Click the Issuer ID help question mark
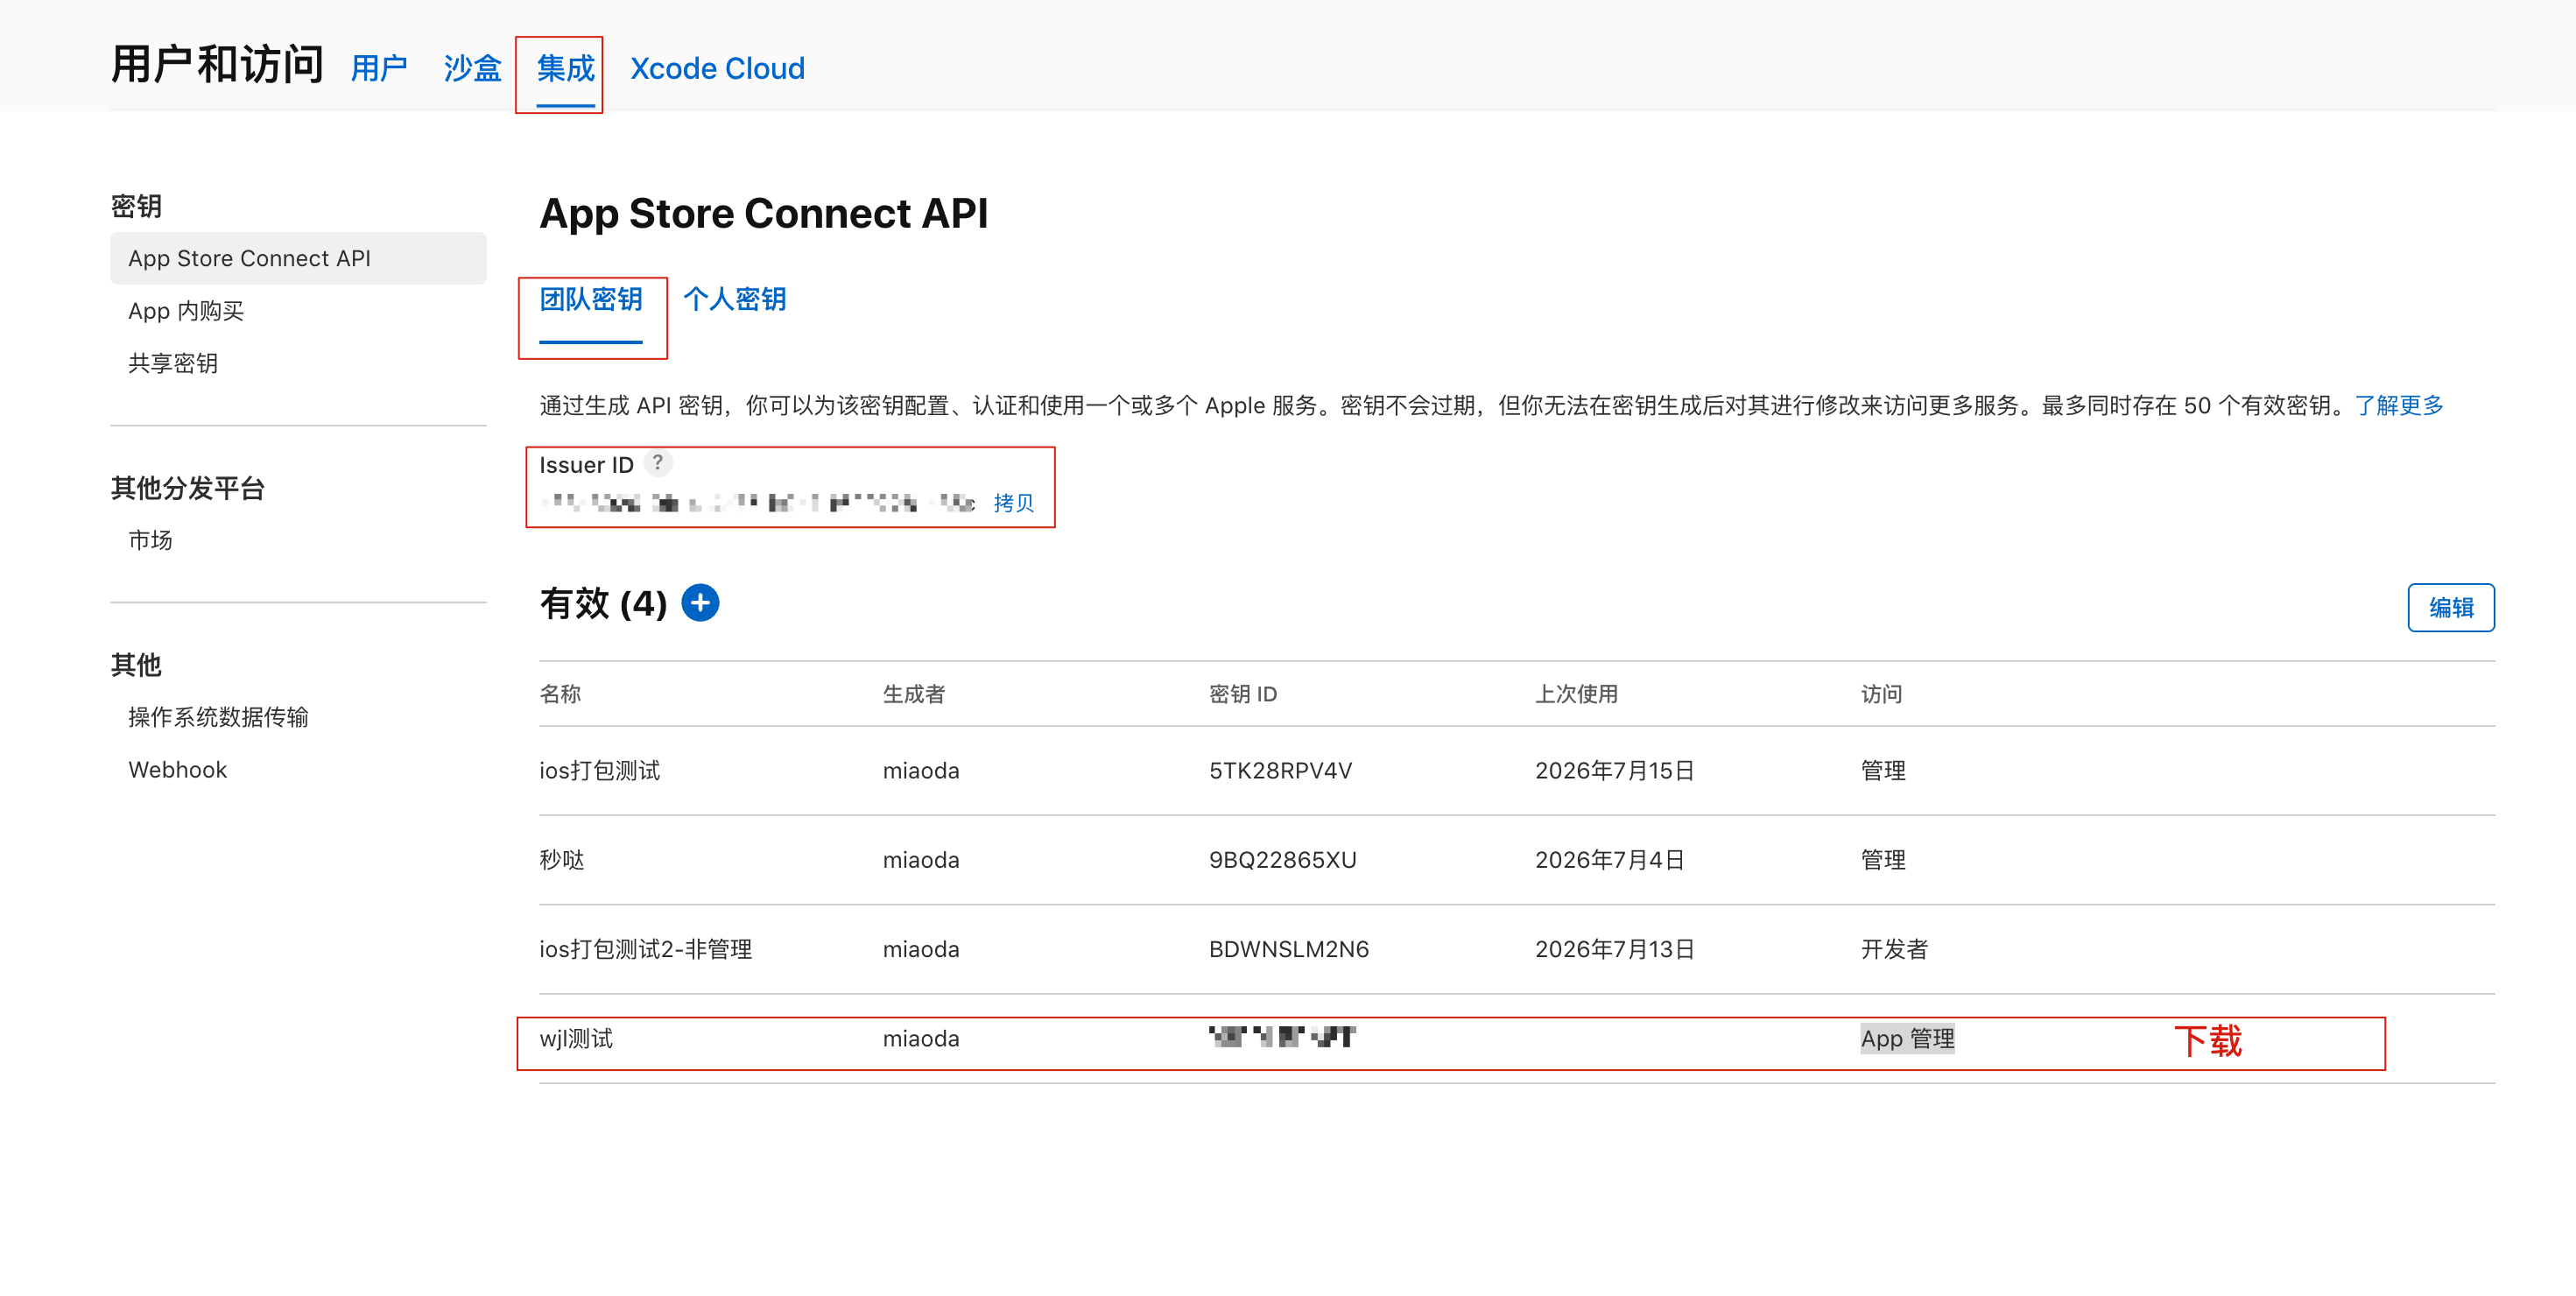 pyautogui.click(x=657, y=463)
